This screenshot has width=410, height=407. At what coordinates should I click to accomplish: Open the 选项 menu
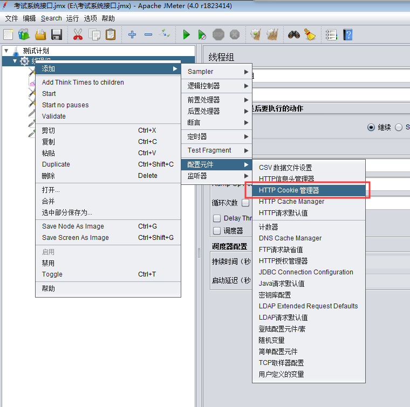coord(90,18)
